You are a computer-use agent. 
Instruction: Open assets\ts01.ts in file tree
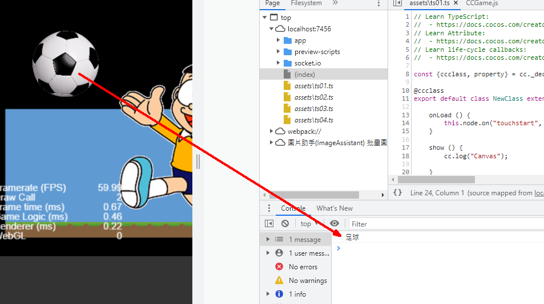coord(313,86)
